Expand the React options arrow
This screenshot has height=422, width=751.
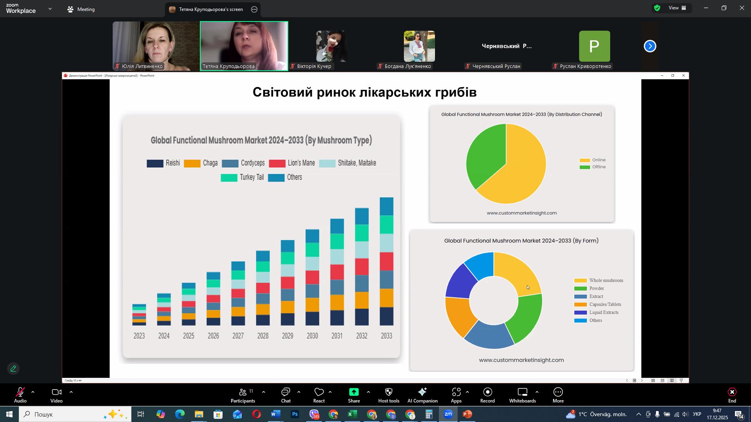[x=330, y=392]
